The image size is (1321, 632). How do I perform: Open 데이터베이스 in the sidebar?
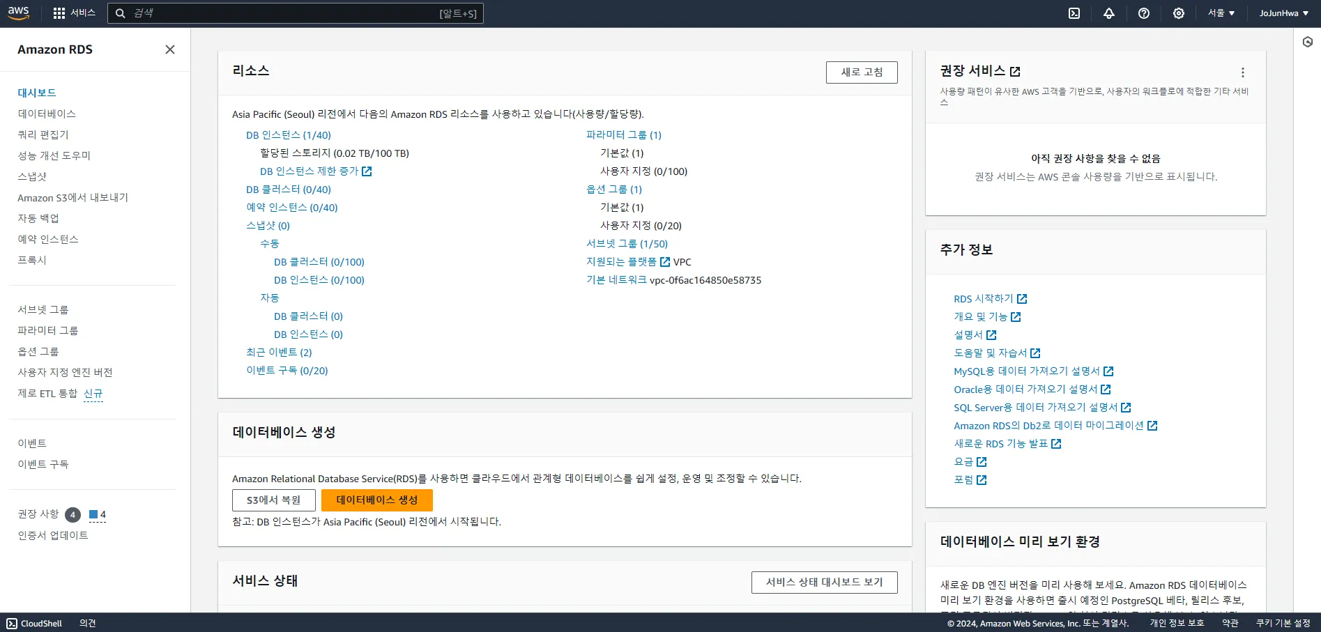(47, 114)
